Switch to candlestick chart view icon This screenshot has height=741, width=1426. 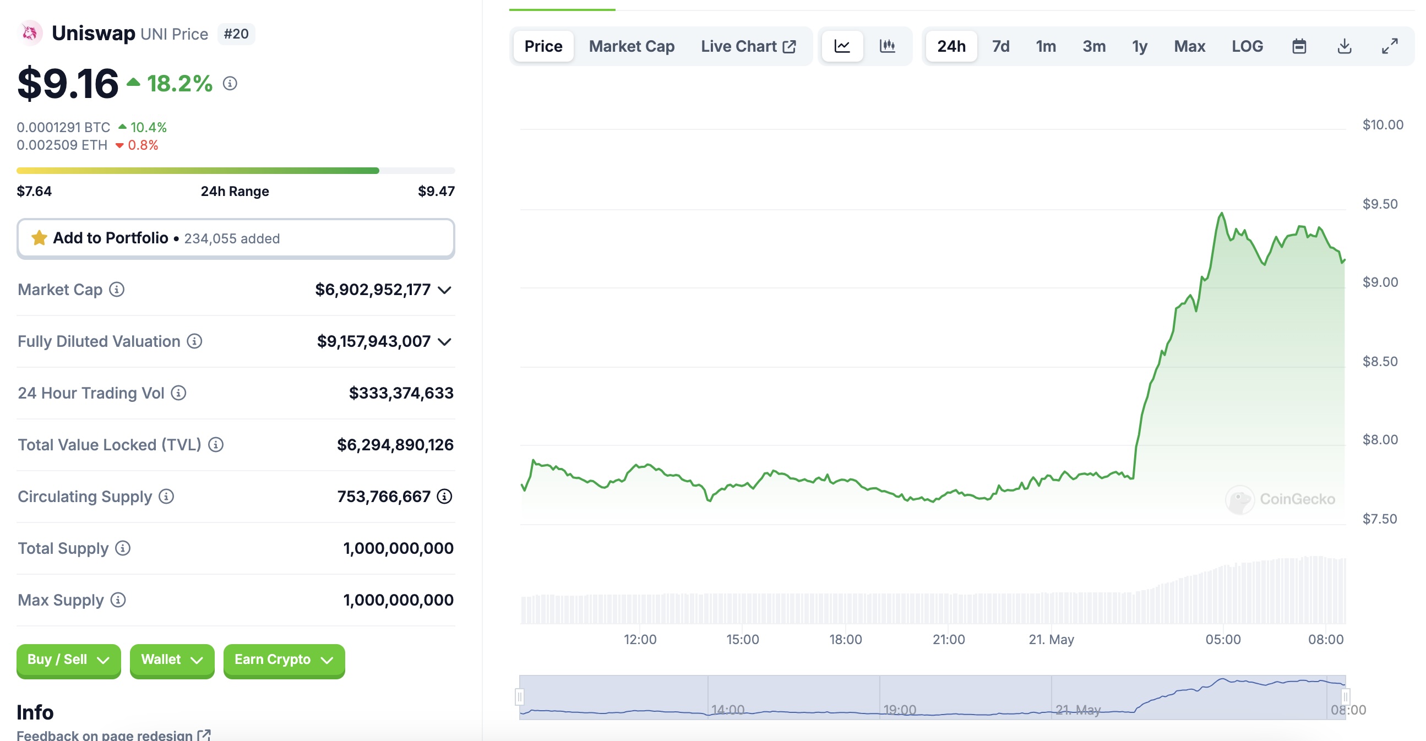coord(888,46)
